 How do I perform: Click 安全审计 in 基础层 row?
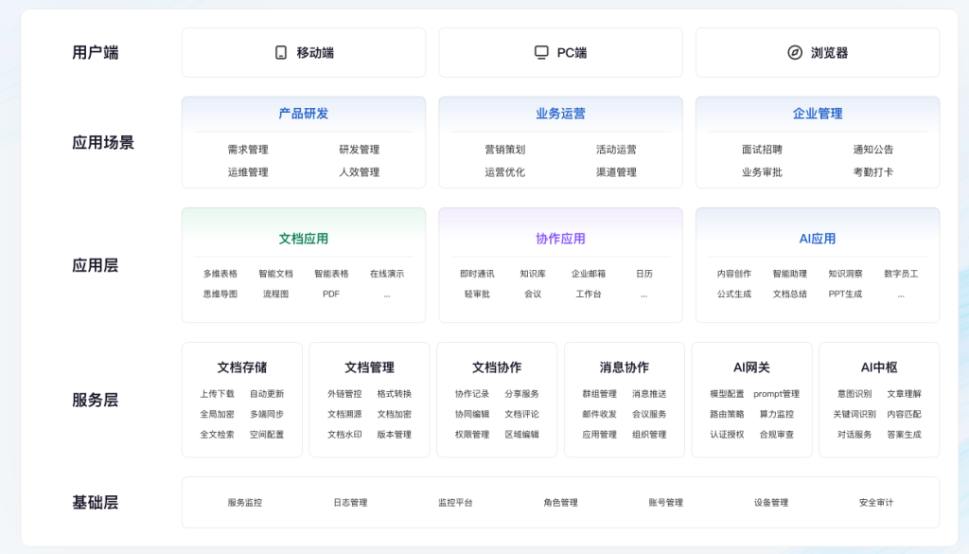[x=876, y=502]
